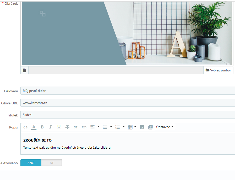Toggle bold formatting in Popis editor
Viewport: 235px width, 180px height.
42,127
